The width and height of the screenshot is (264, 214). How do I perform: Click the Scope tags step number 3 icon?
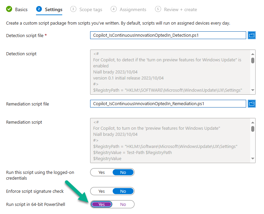point(73,9)
